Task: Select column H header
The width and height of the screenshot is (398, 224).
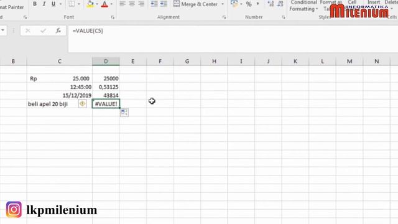Action: point(214,61)
